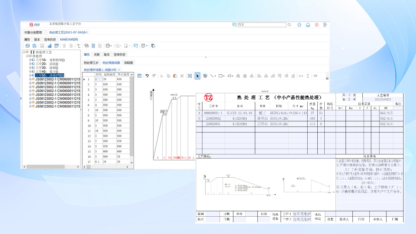Click the Undo icon above the curve chart
Screen dimensions: 416x234
(x=147, y=76)
